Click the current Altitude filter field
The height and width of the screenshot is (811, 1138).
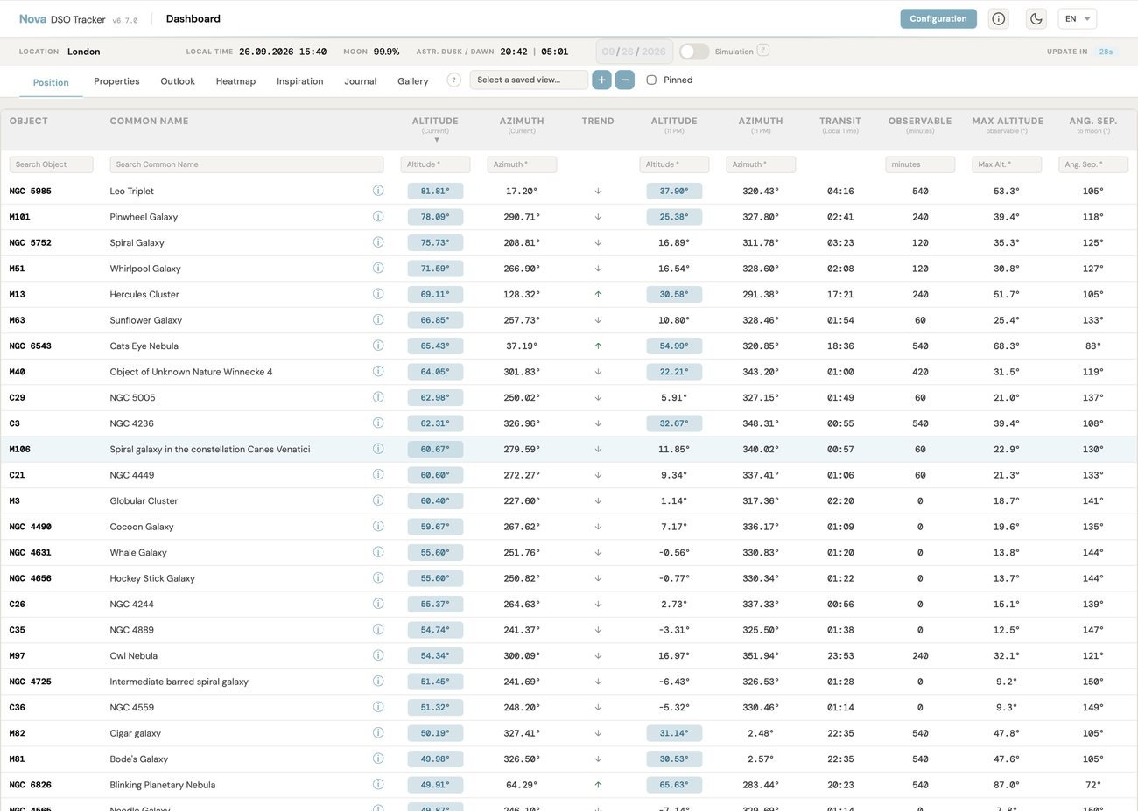pyautogui.click(x=435, y=164)
